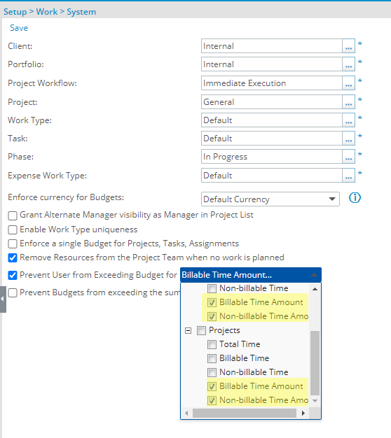Open browse button for Project Workflow field

click(x=348, y=83)
